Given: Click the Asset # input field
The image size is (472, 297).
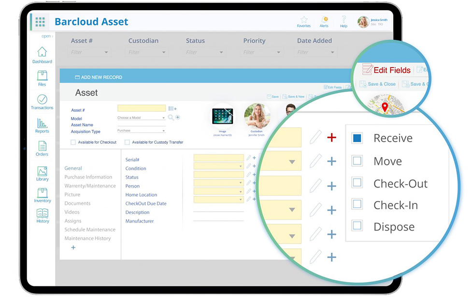Looking at the screenshot, I should coord(142,108).
